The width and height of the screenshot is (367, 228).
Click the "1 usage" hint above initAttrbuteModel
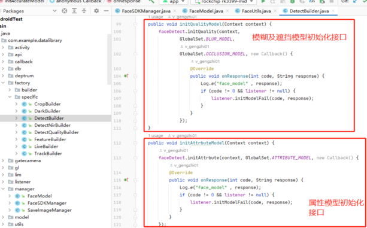156,136
